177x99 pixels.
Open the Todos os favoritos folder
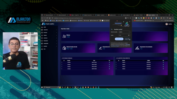click(x=169, y=21)
